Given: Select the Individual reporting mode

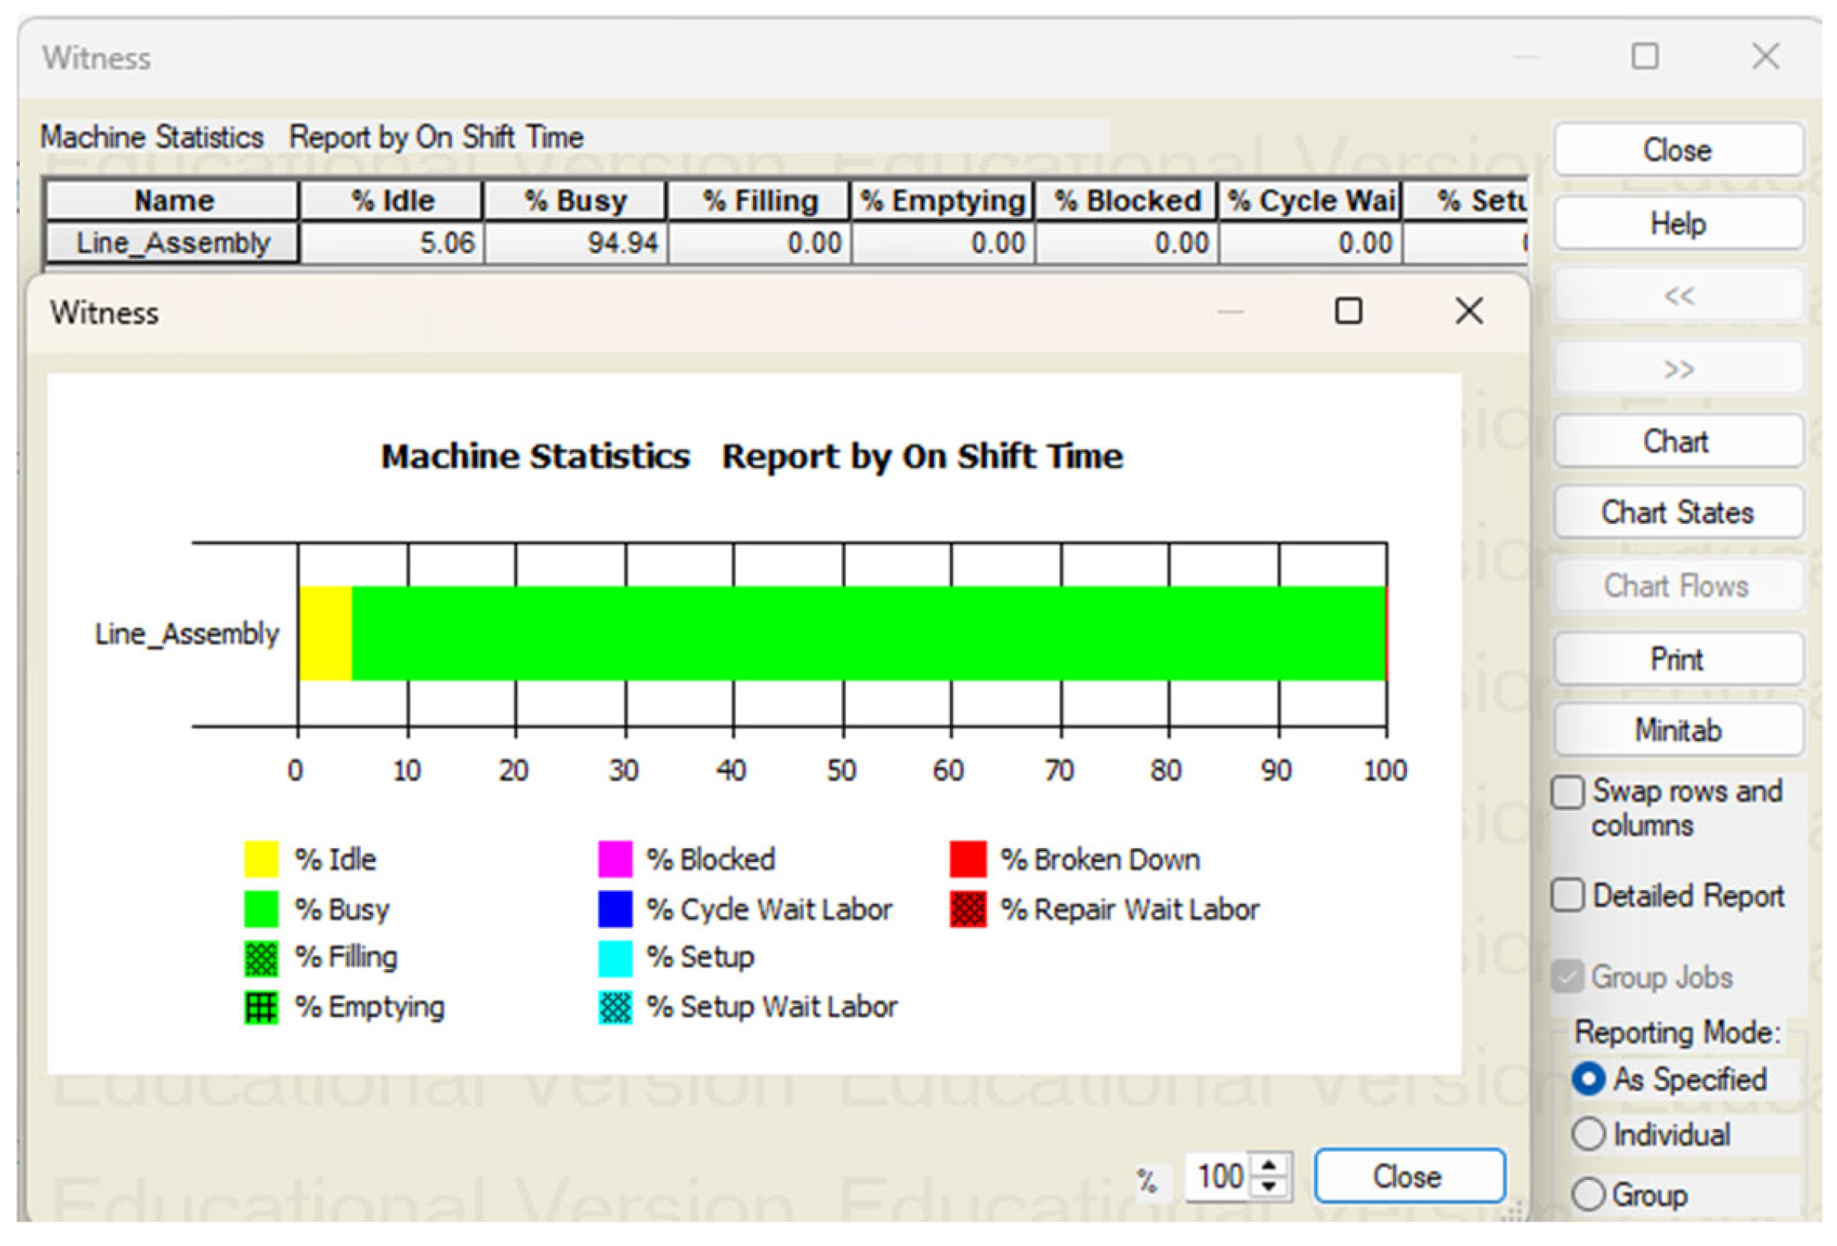Looking at the screenshot, I should [1587, 1135].
